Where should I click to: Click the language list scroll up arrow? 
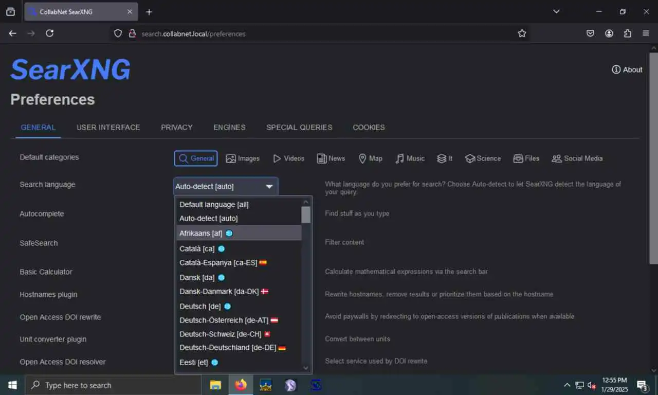[x=306, y=202]
